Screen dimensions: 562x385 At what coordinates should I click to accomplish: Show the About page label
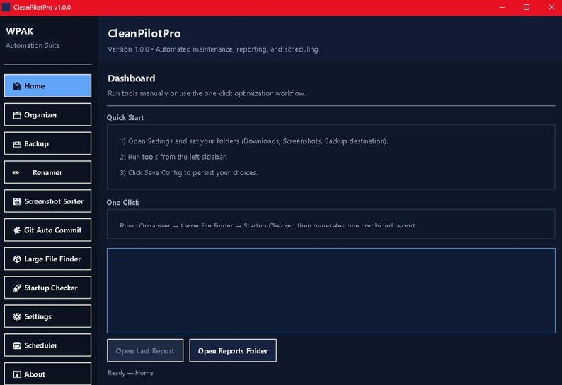coord(35,374)
